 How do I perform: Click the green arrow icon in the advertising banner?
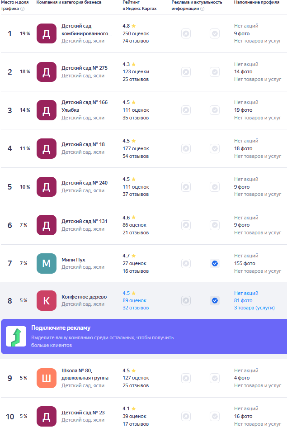pyautogui.click(x=16, y=337)
